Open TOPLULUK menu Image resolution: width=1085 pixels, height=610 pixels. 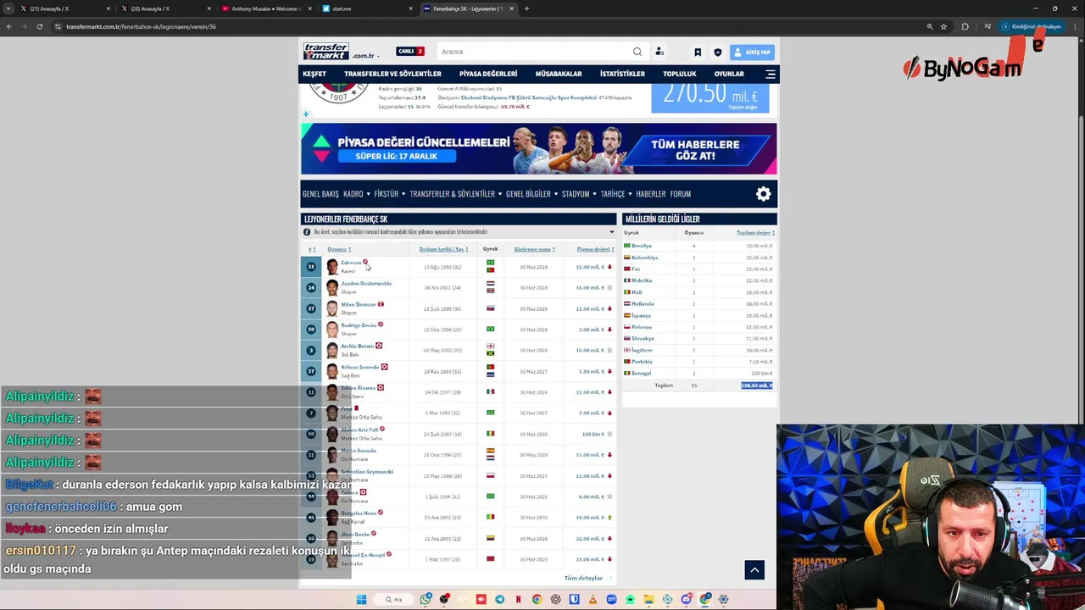point(680,74)
